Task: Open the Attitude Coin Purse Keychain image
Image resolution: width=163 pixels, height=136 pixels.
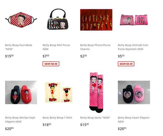Action: pos(134,20)
